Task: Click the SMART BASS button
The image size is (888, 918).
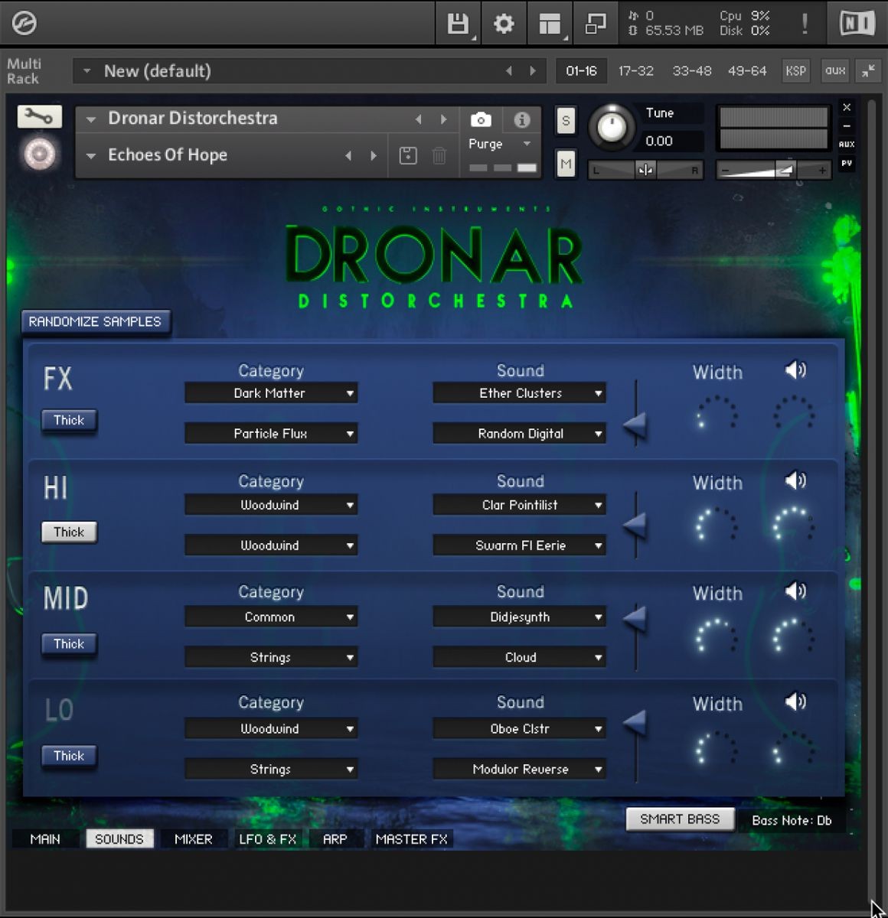Action: (680, 819)
